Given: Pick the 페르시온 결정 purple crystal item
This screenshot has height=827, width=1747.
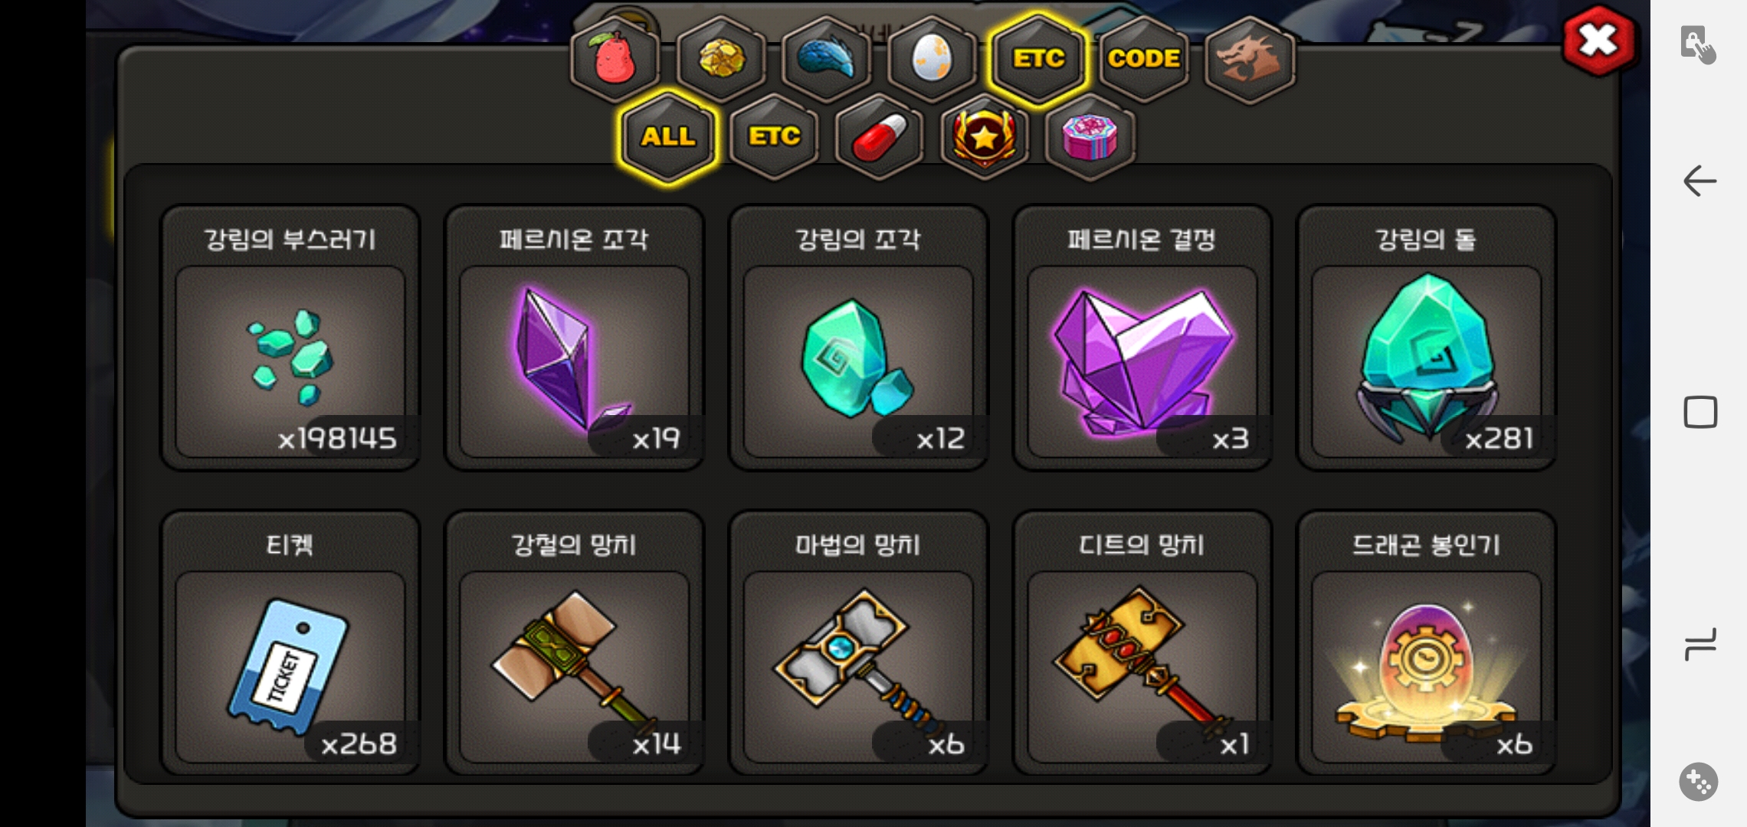Looking at the screenshot, I should (1142, 338).
